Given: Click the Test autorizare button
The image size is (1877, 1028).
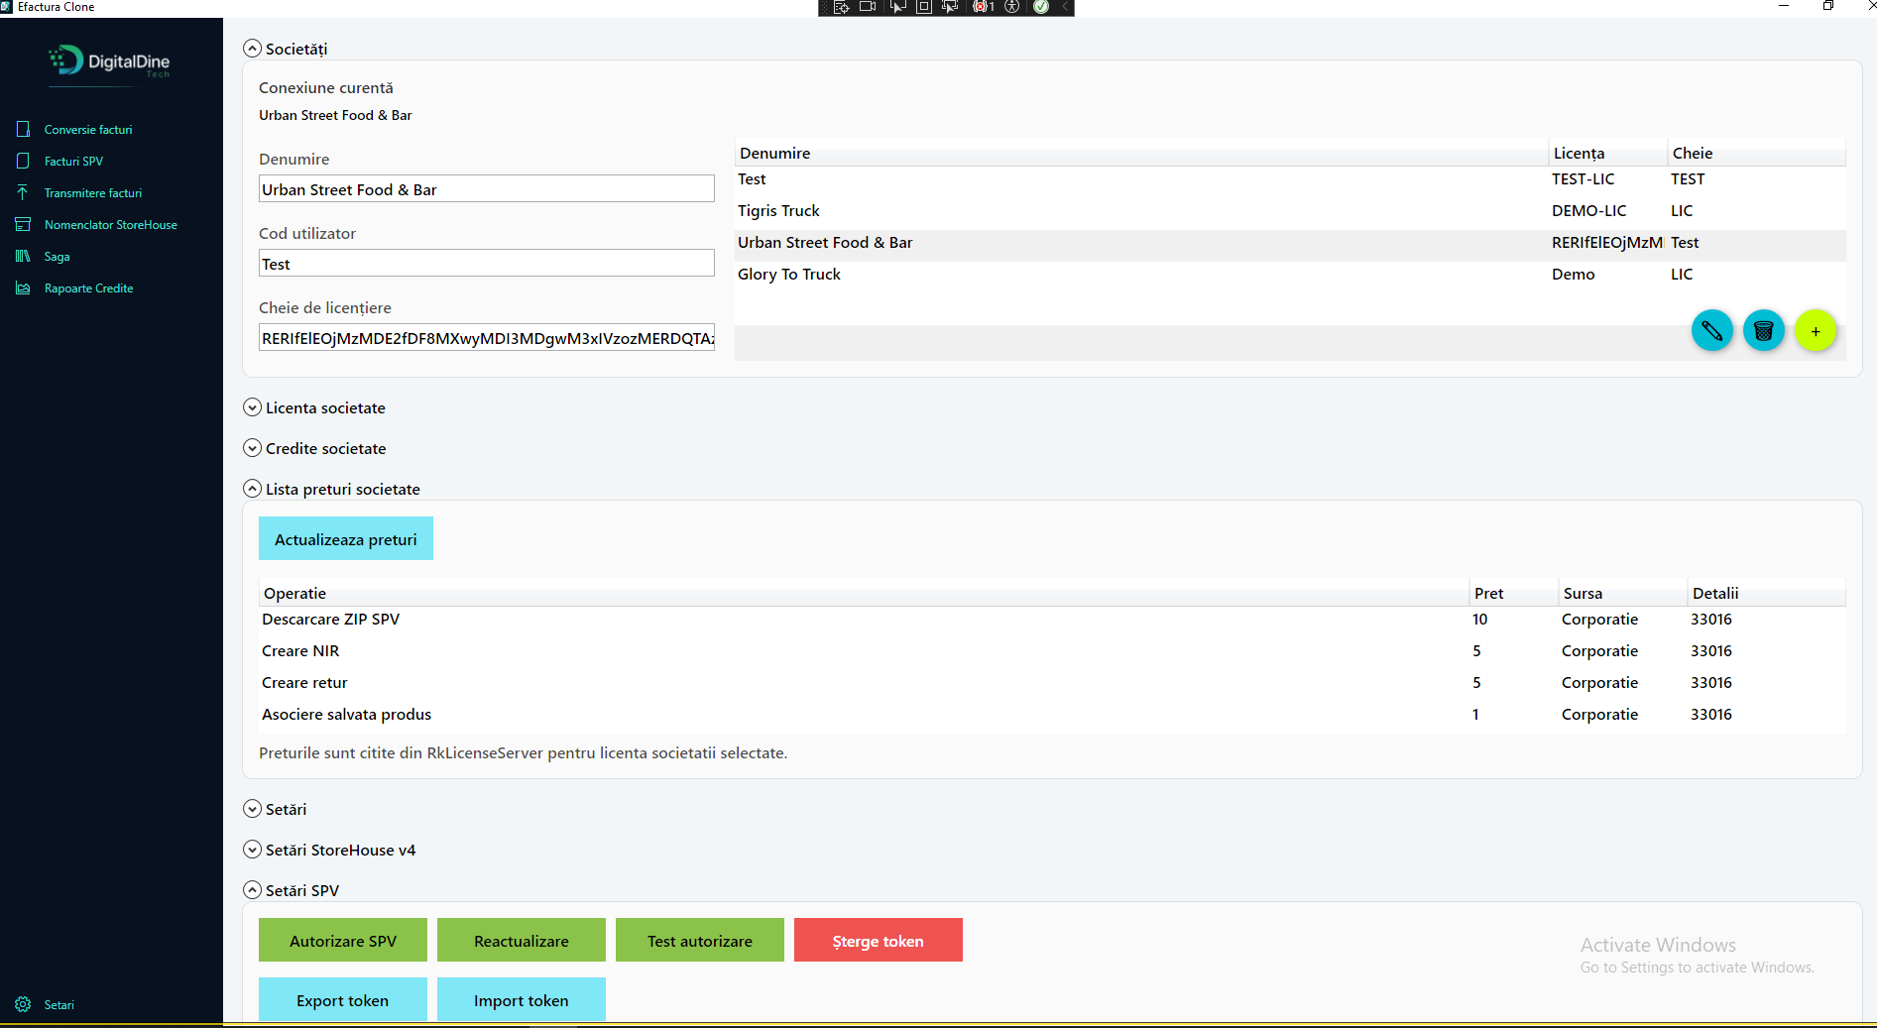Looking at the screenshot, I should coord(700,940).
